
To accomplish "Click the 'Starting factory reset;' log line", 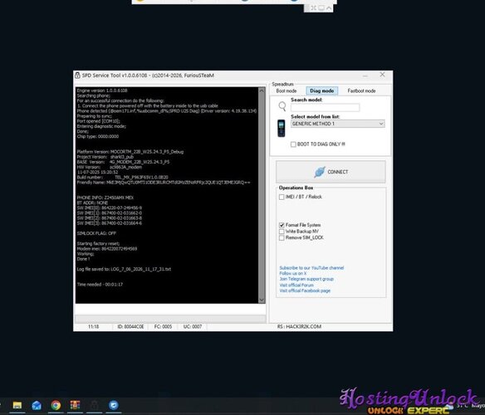I will pyautogui.click(x=98, y=243).
